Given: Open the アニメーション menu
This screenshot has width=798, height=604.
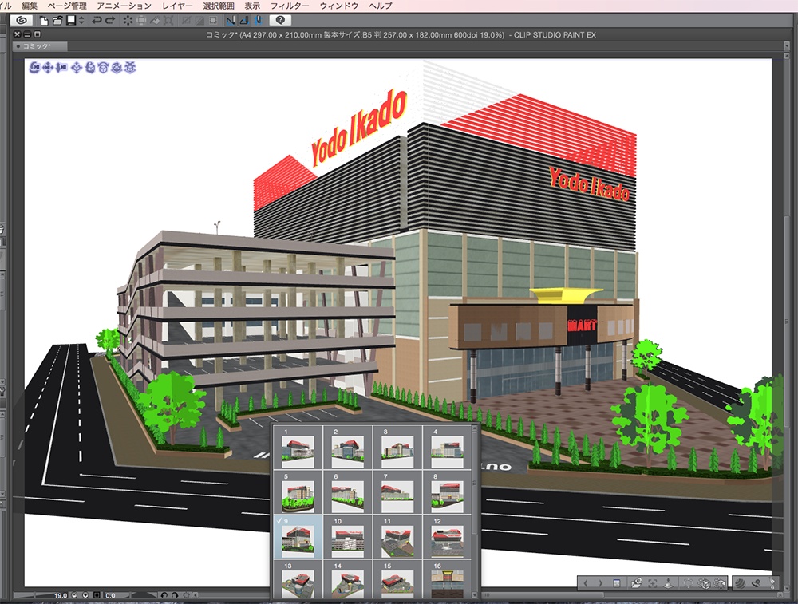Looking at the screenshot, I should [124, 6].
